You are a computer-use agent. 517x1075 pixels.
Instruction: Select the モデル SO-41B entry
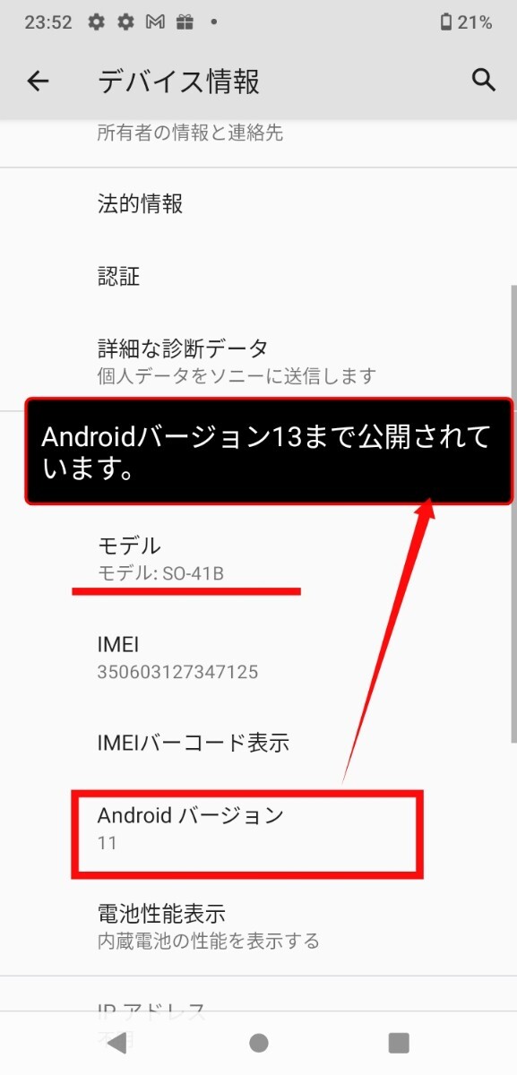pos(258,557)
